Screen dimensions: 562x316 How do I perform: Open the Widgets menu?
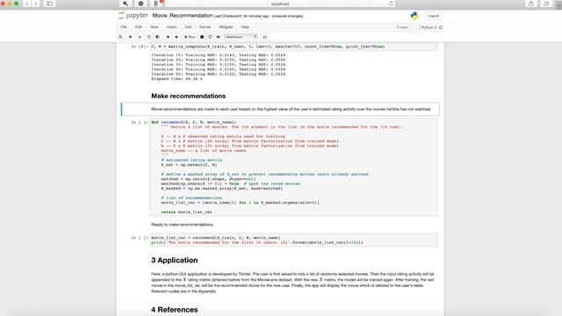(226, 27)
